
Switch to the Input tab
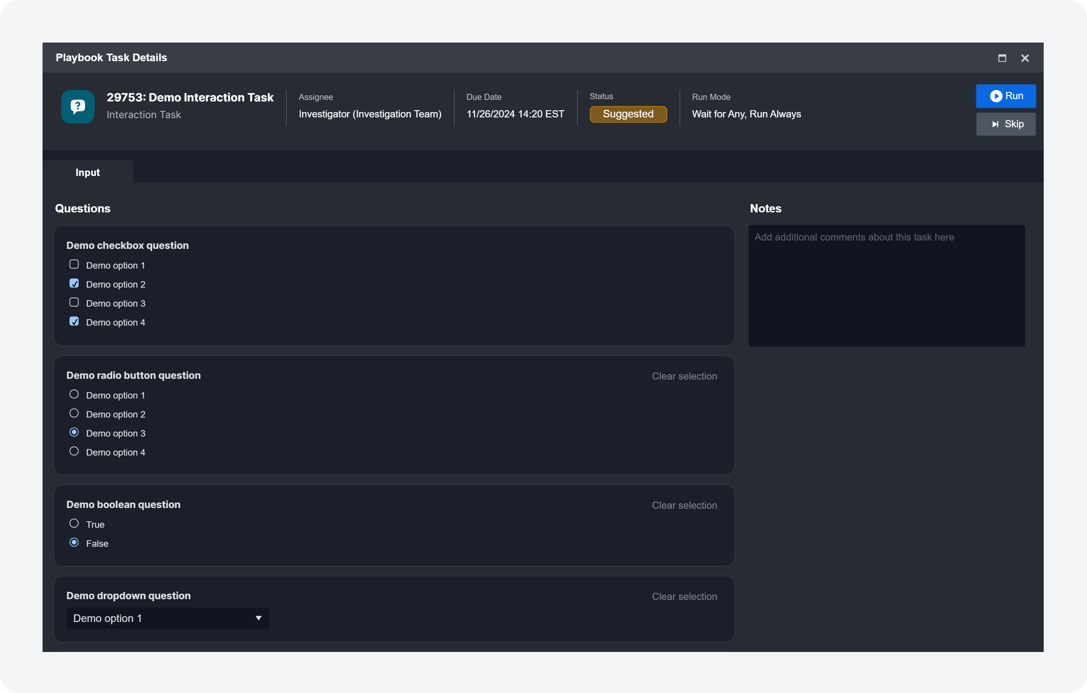88,172
